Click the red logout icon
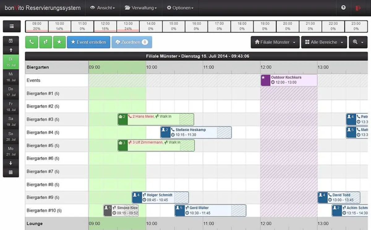The image size is (371, 230). click(358, 8)
